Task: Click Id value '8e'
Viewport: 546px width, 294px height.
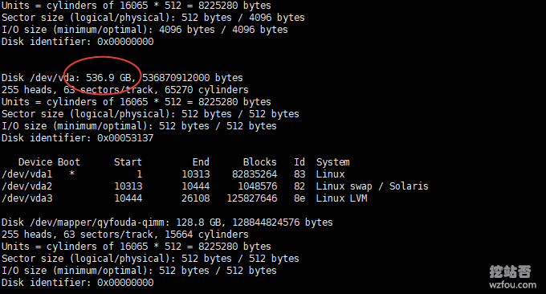Action: (299, 198)
